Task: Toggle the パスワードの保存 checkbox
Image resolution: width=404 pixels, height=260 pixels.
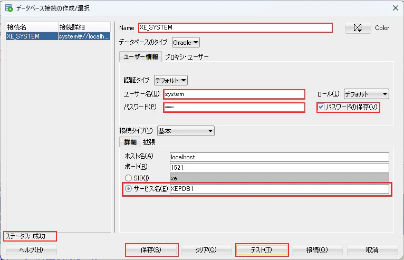Action: tap(321, 107)
